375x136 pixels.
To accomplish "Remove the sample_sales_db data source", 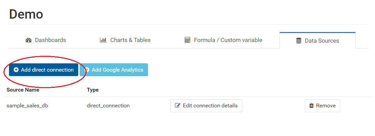I will click(322, 106).
